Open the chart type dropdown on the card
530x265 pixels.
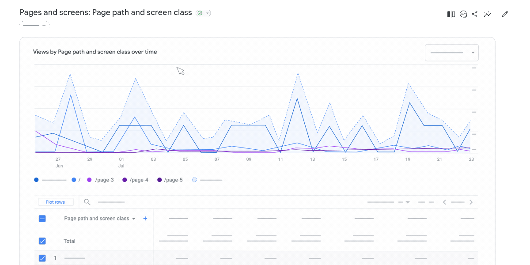click(451, 52)
